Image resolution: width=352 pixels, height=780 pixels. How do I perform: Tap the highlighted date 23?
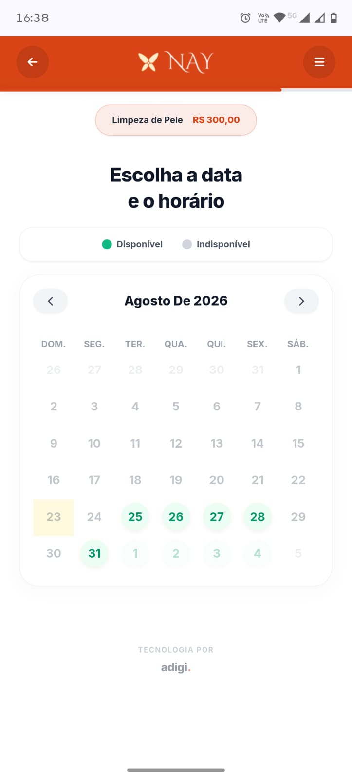click(54, 517)
